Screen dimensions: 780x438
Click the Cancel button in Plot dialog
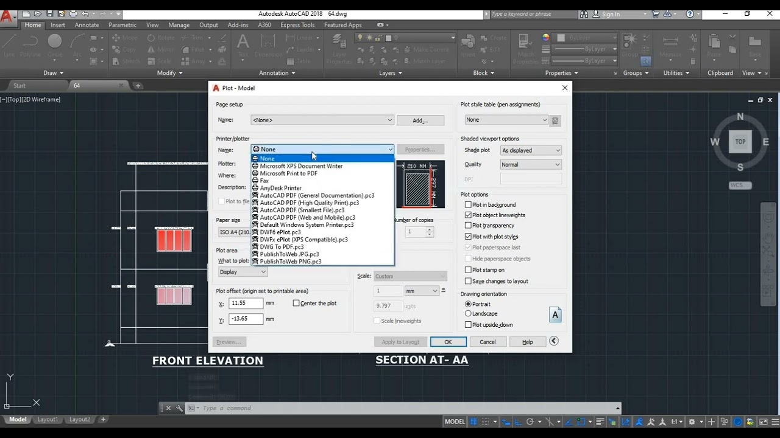pyautogui.click(x=487, y=342)
